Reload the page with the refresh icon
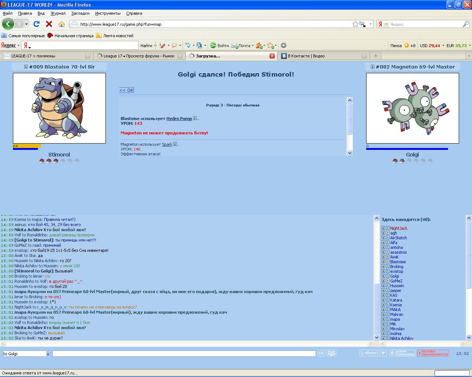472x377 pixels. click(36, 24)
